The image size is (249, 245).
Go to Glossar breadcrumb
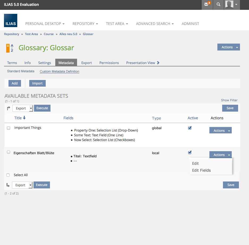pyautogui.click(x=88, y=34)
